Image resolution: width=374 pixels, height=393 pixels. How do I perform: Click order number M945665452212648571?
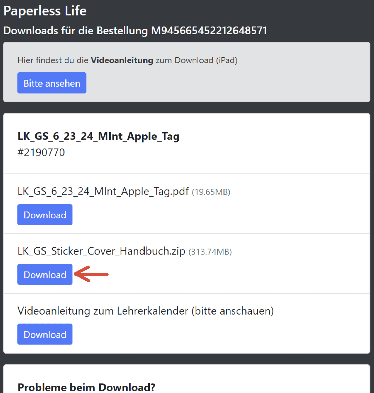(x=209, y=31)
